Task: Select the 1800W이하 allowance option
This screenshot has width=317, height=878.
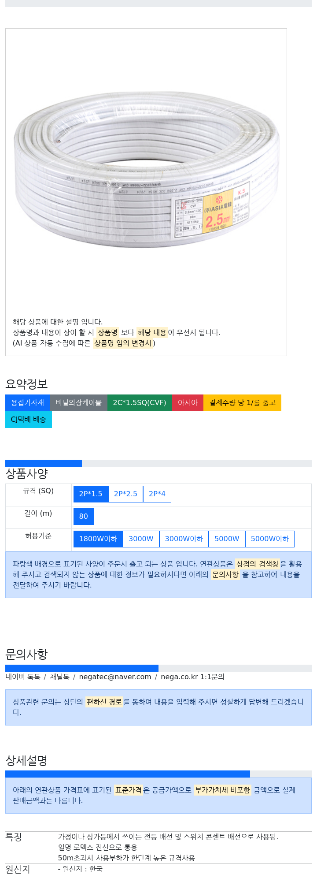Action: click(98, 539)
